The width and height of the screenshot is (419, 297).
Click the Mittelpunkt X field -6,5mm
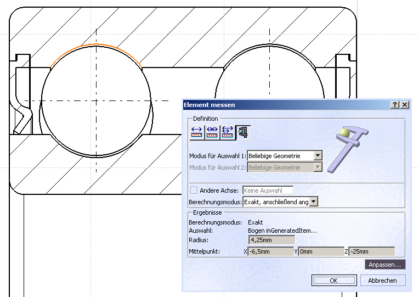click(270, 251)
